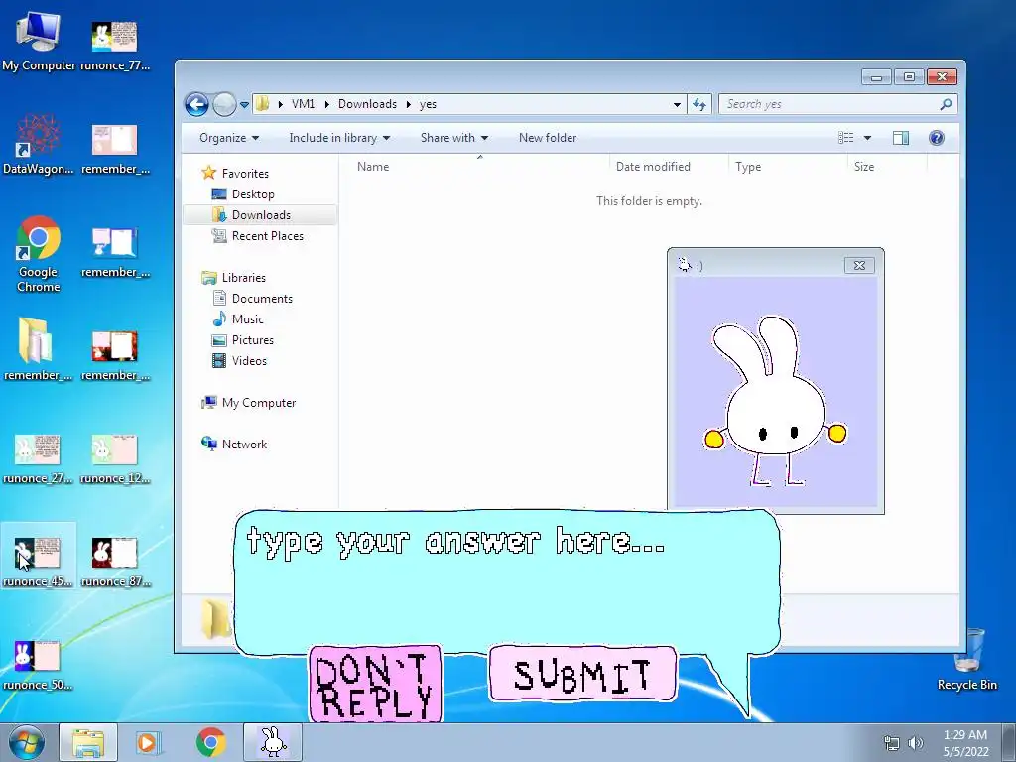Launch the DataWagon desktop shortcut
Viewport: 1016px width, 762px height.
coord(38,144)
